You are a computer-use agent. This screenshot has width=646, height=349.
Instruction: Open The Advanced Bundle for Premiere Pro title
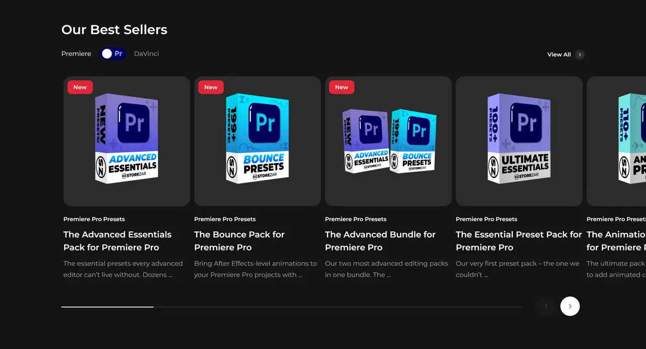pyautogui.click(x=380, y=241)
